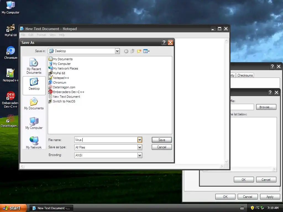
Task: Expand the File name dropdown arrow
Action: [x=140, y=140]
